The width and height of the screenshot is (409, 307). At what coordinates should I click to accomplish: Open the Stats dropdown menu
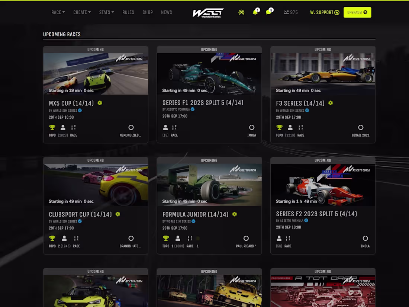(x=106, y=12)
